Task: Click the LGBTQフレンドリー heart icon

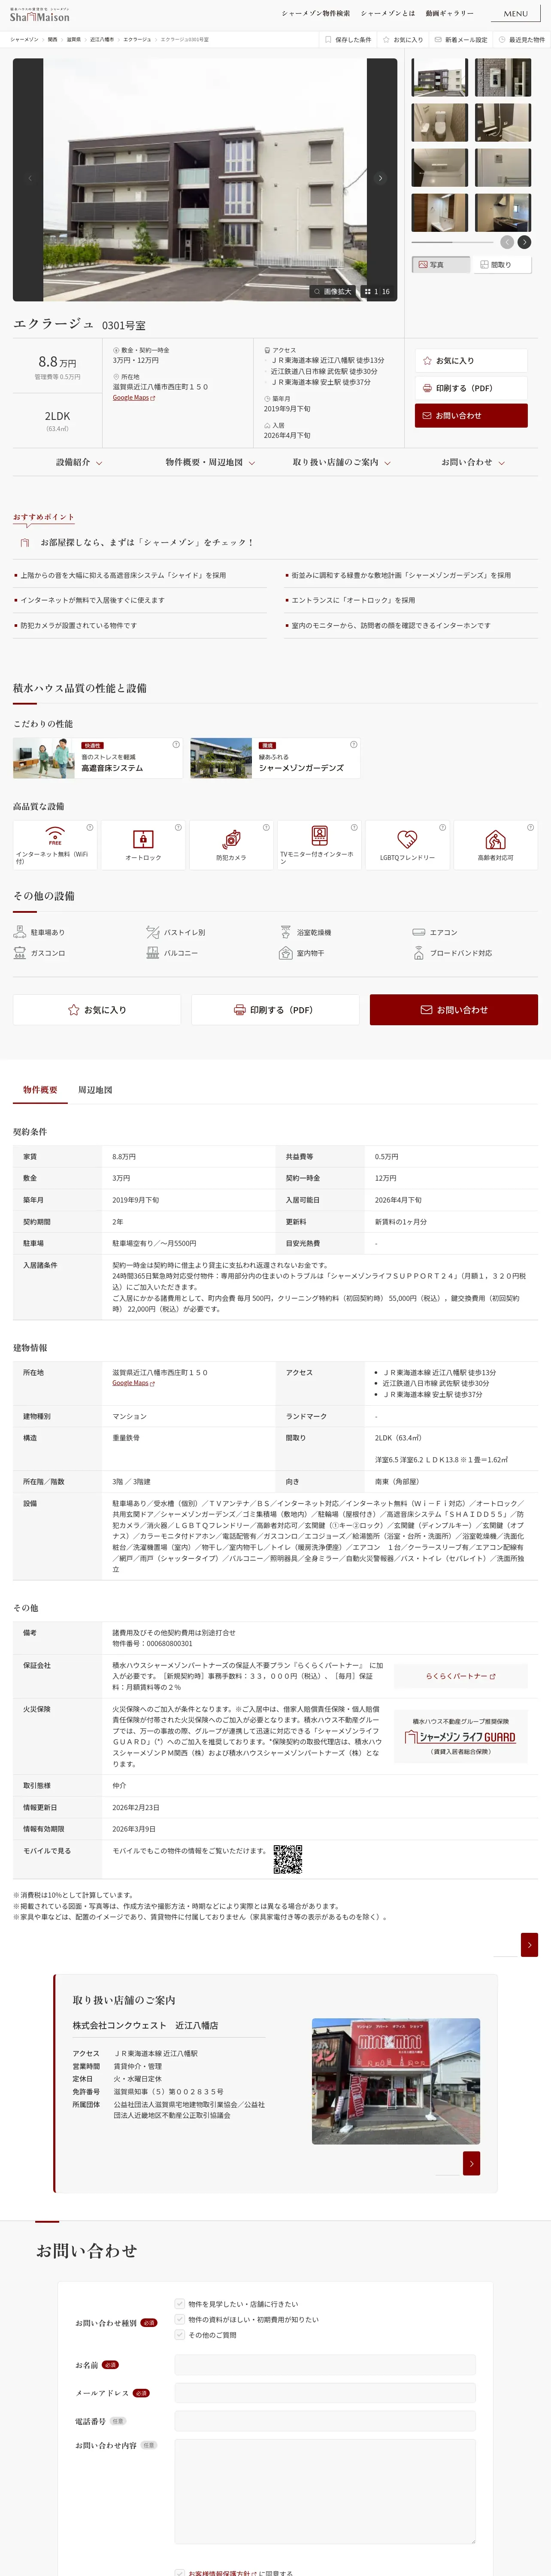Action: (x=407, y=838)
